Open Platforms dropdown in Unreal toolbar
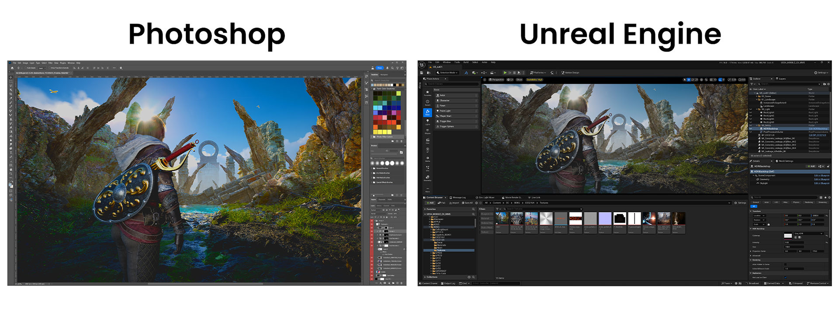This screenshot has height=321, width=839. tap(538, 73)
